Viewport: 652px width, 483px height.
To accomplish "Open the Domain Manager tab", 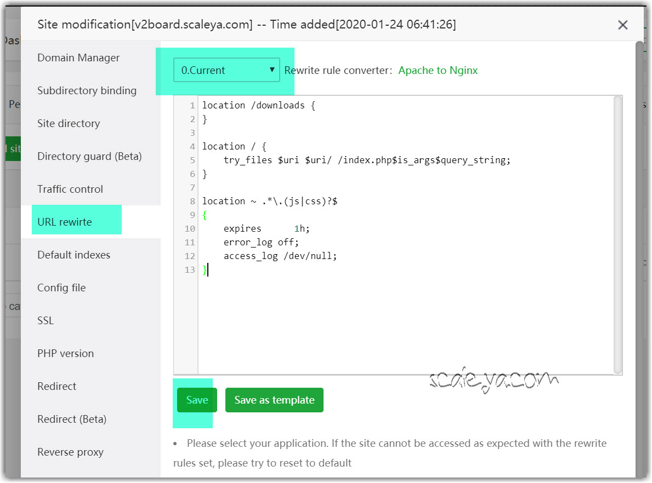I will (x=78, y=58).
